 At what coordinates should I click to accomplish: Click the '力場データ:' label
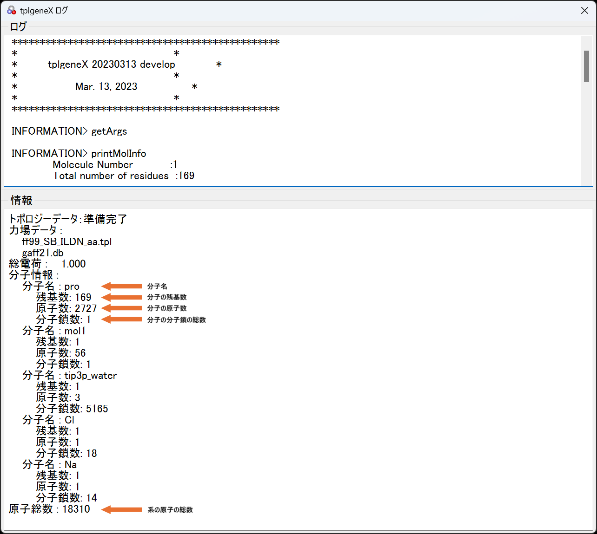point(35,230)
